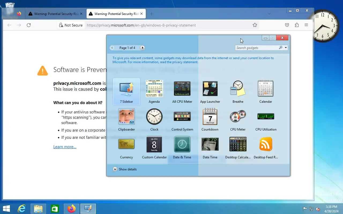Image resolution: width=343 pixels, height=214 pixels.
Task: Close the gadget gallery window
Action: point(282,38)
